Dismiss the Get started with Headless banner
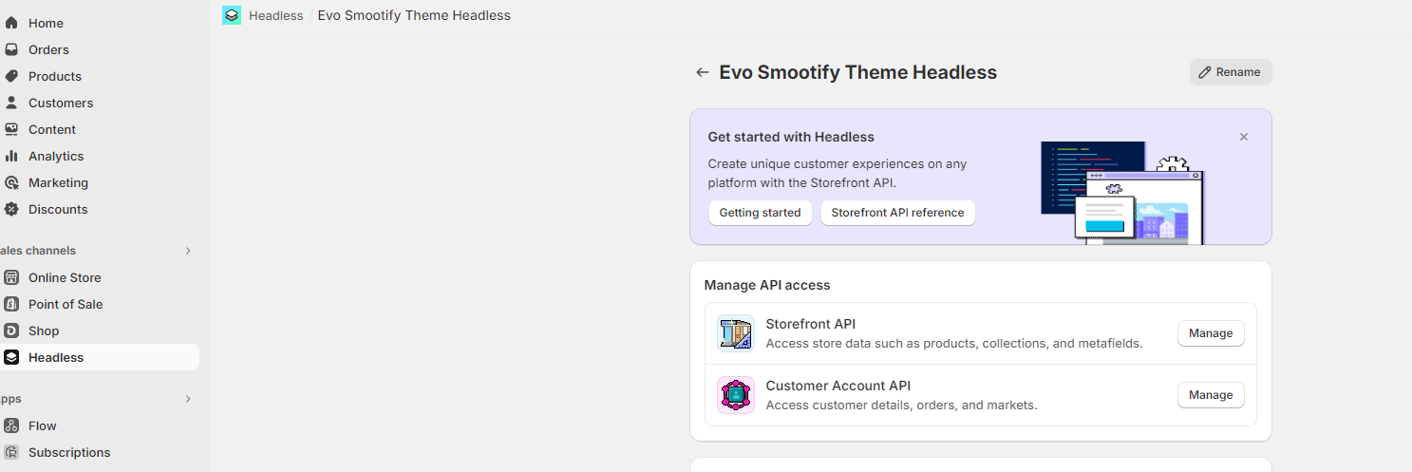This screenshot has height=472, width=1412. point(1244,137)
